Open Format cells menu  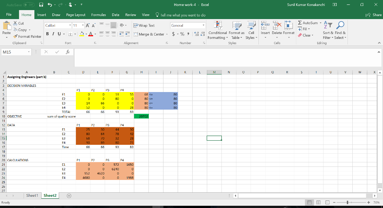click(289, 30)
